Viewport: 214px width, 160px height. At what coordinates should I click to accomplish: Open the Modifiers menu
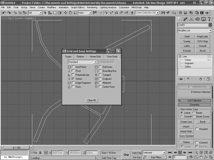[x=52, y=7]
